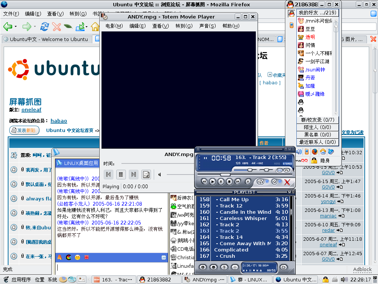This screenshot has height=284, width=378.
Task: Click Firefox icon in QQ bottom toolbar
Action: [x=315, y=152]
